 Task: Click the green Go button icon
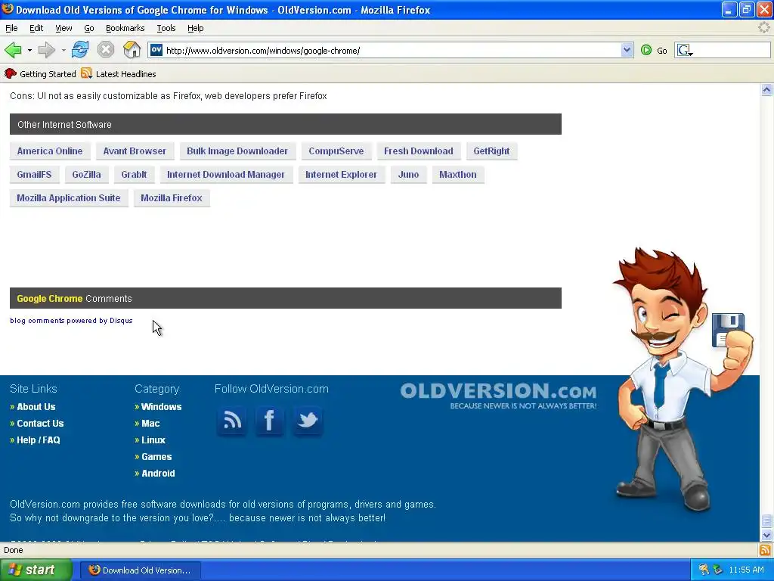(646, 50)
